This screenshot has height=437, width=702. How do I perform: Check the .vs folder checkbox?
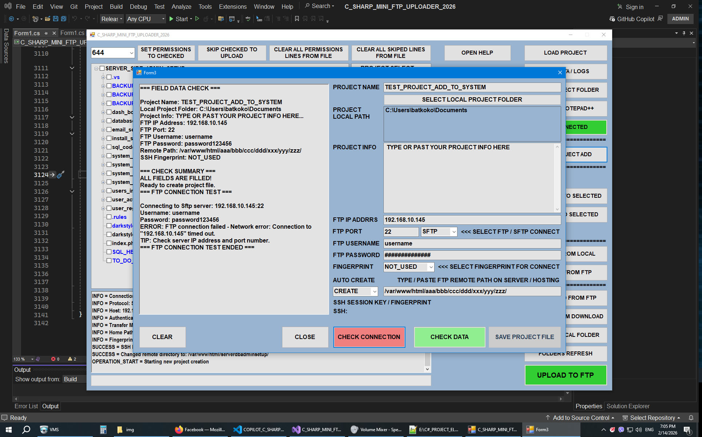pos(109,77)
